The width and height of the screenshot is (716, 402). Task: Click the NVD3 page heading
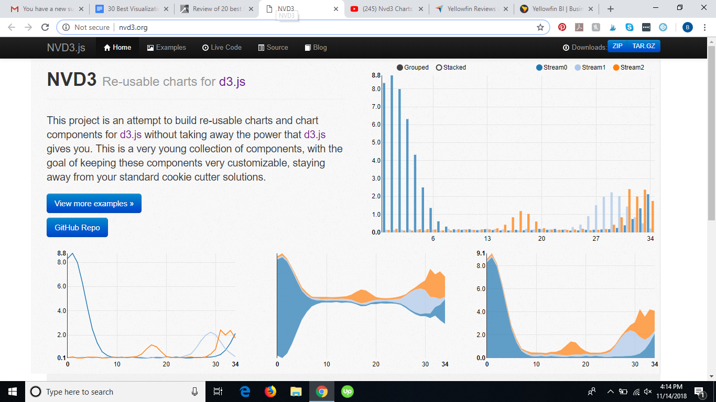[72, 80]
